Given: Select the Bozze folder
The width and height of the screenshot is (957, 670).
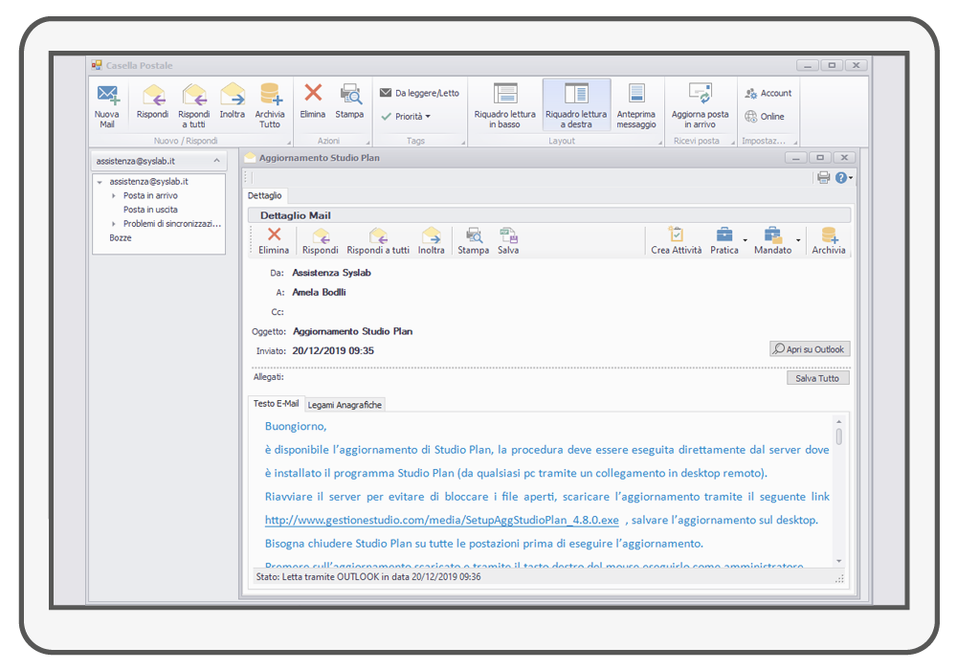Looking at the screenshot, I should click(x=121, y=237).
